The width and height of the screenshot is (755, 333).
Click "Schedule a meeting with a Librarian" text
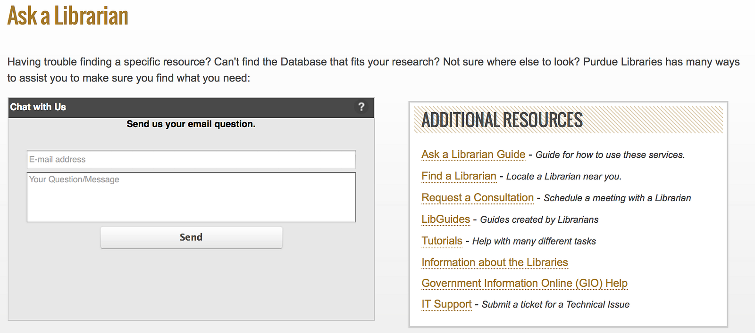pos(617,198)
